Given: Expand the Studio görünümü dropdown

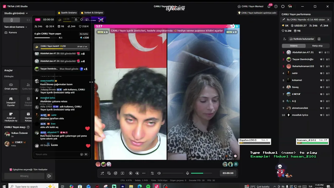Looking at the screenshot, I should pyautogui.click(x=16, y=13).
